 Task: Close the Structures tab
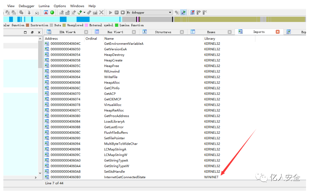[182, 32]
